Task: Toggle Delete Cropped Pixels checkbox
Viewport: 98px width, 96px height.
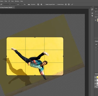Action: coord(45,4)
